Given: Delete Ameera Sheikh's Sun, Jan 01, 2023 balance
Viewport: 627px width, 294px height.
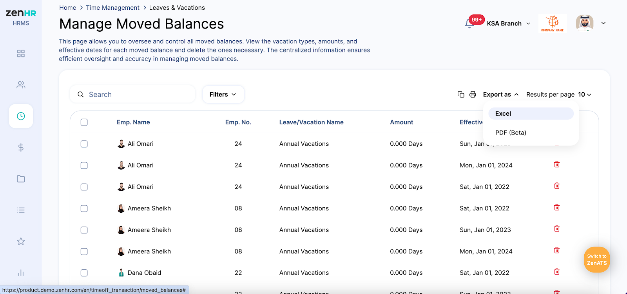Looking at the screenshot, I should coord(557,229).
